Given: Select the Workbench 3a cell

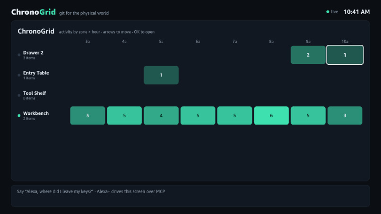Looking at the screenshot, I should pos(87,116).
